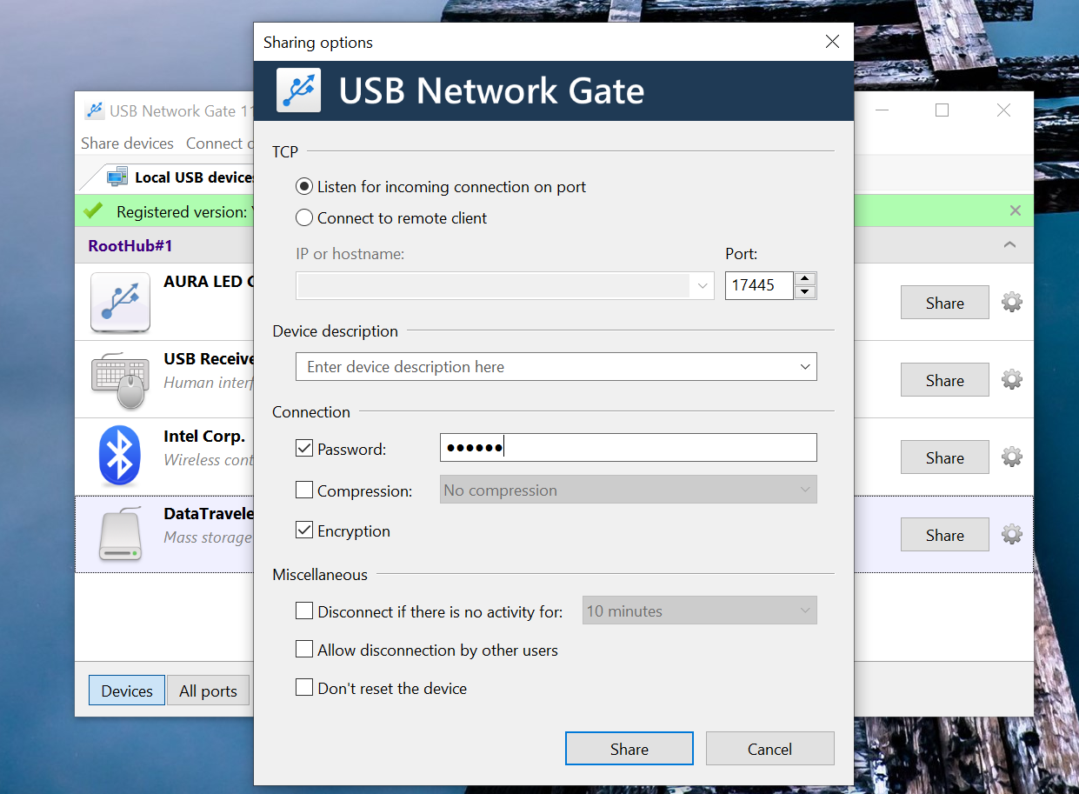This screenshot has width=1079, height=794.
Task: Switch to All ports view
Action: (208, 691)
